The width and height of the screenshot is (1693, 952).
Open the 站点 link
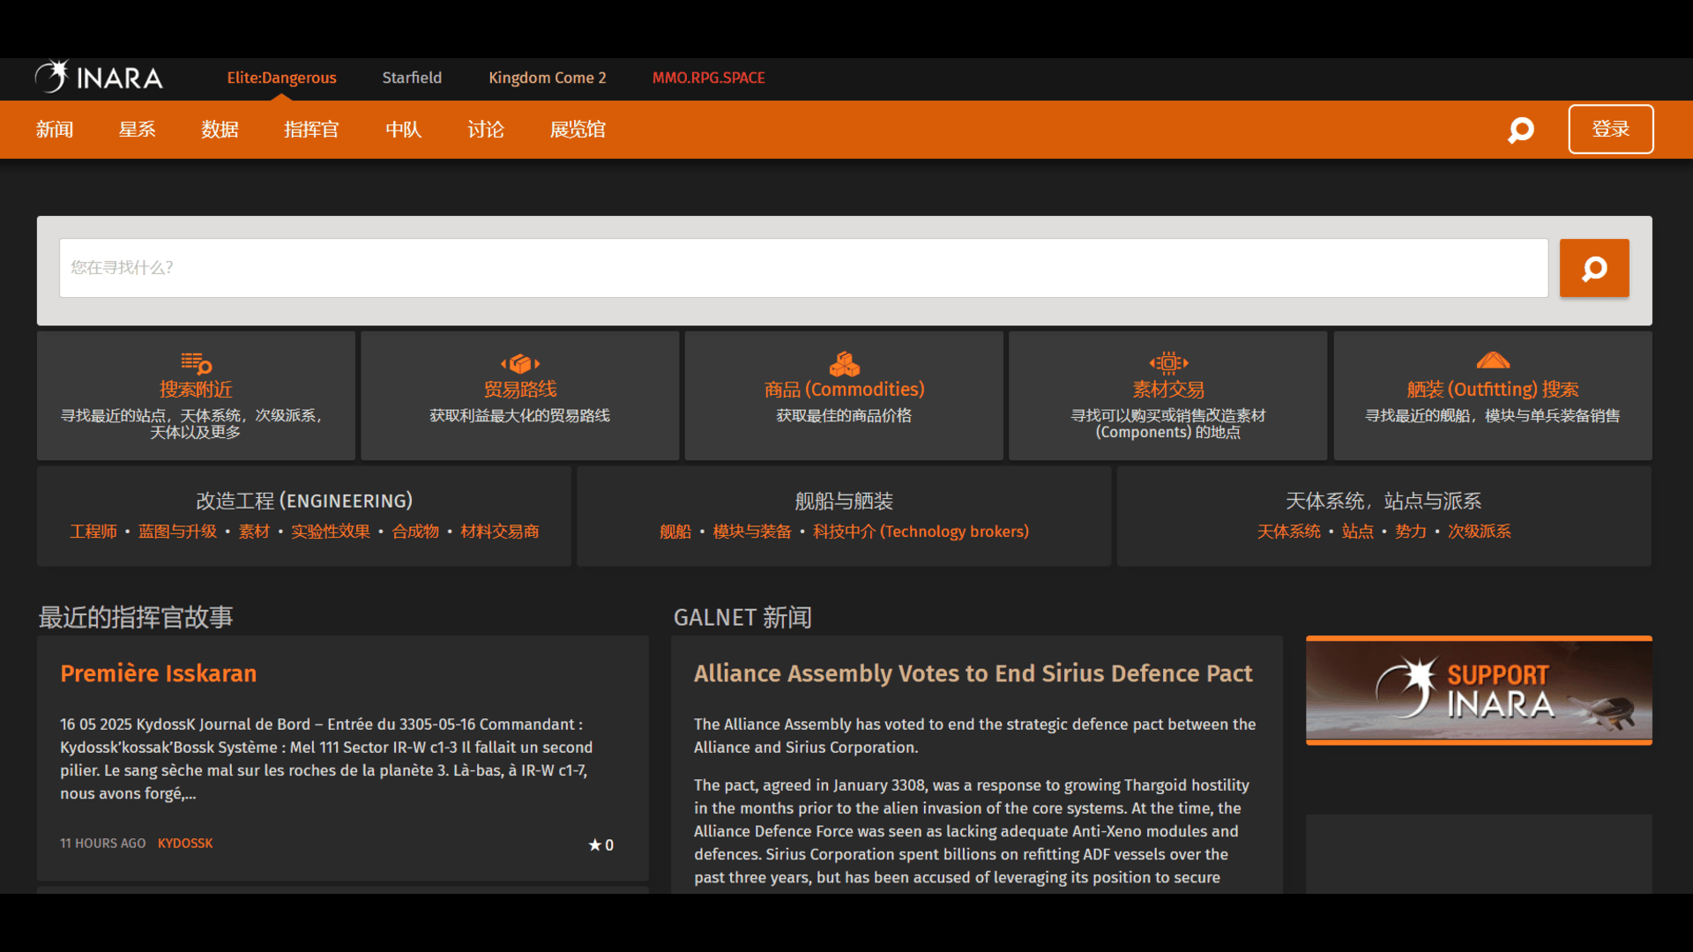click(1358, 532)
